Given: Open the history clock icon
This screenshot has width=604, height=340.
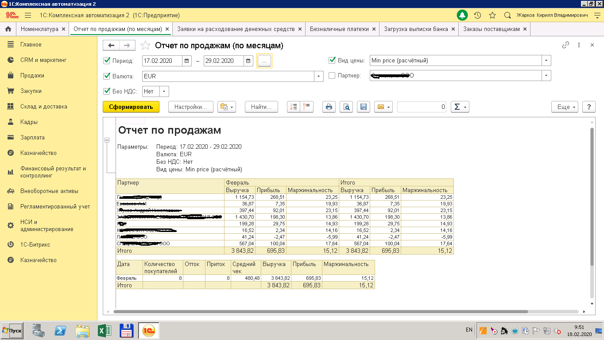Looking at the screenshot, I should point(477,15).
